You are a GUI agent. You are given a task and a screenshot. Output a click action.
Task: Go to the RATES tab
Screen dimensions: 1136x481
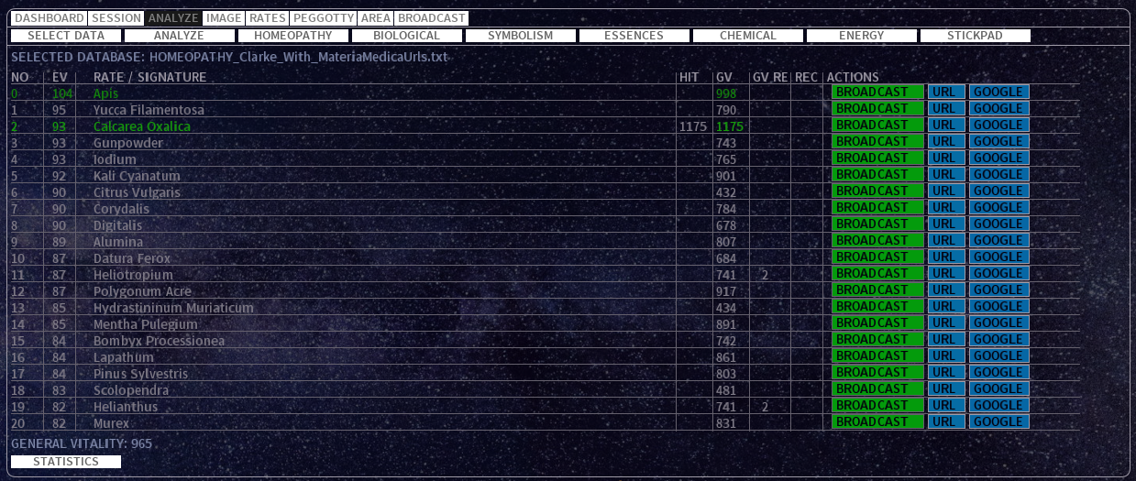pyautogui.click(x=268, y=18)
